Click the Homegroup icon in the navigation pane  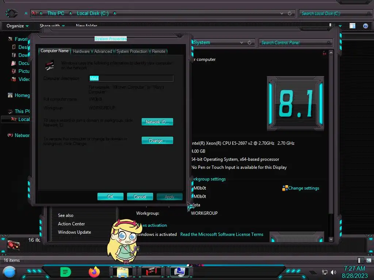coord(10,95)
